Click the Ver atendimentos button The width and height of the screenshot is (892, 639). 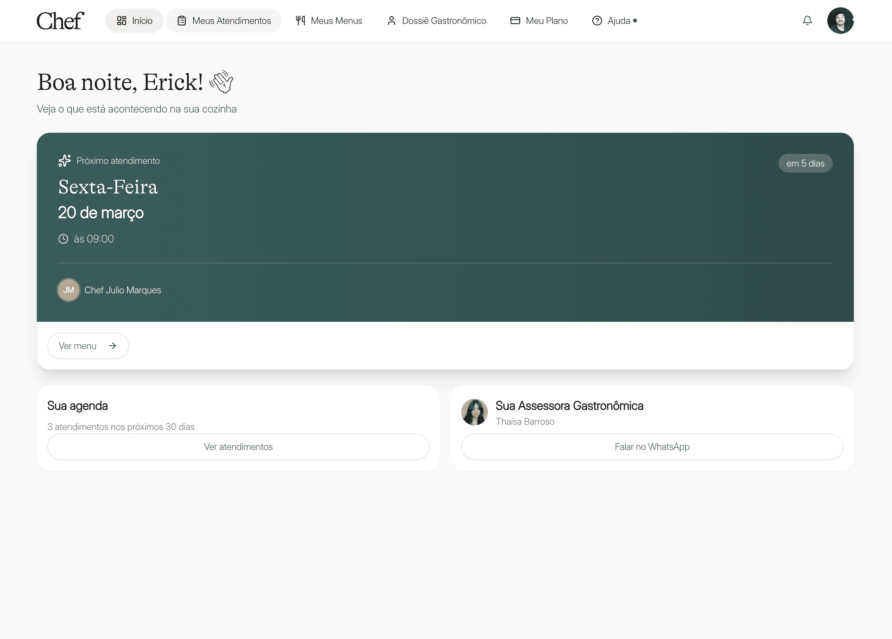click(x=238, y=447)
